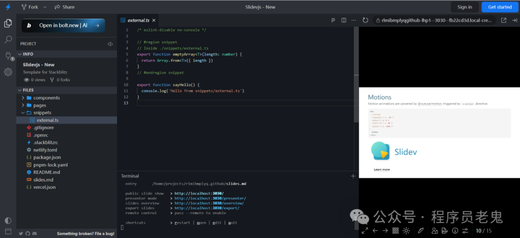Add a new terminal with plus icon
520x238 pixels.
(353, 176)
